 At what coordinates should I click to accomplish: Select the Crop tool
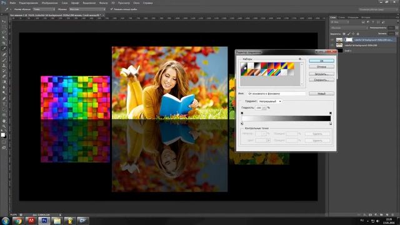coord(4,43)
